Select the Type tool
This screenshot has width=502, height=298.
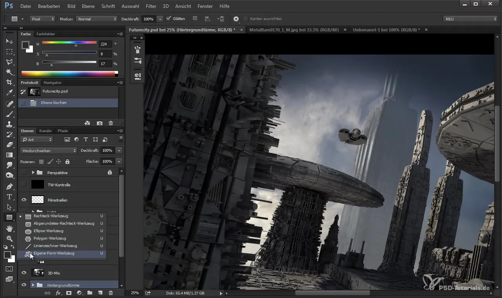click(9, 197)
